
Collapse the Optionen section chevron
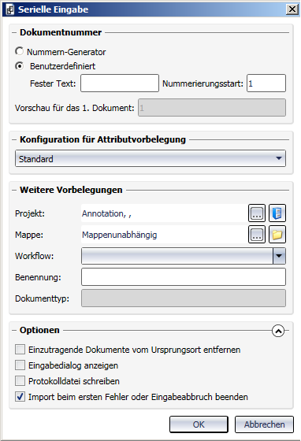(x=278, y=331)
